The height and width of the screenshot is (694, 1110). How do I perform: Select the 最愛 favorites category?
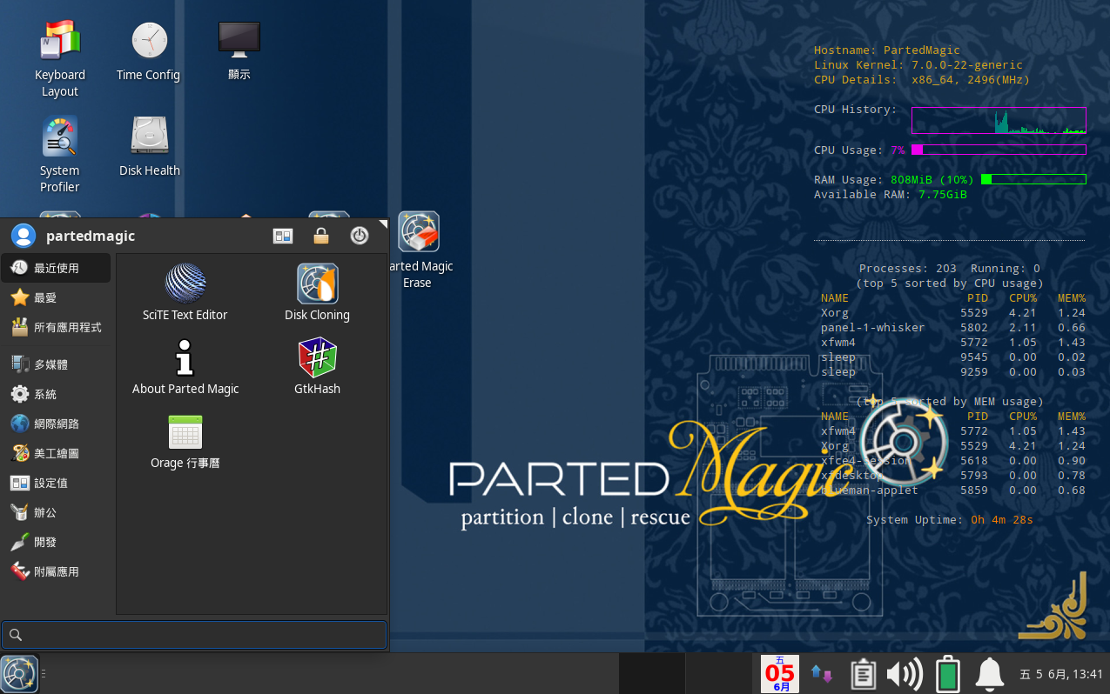pyautogui.click(x=56, y=297)
